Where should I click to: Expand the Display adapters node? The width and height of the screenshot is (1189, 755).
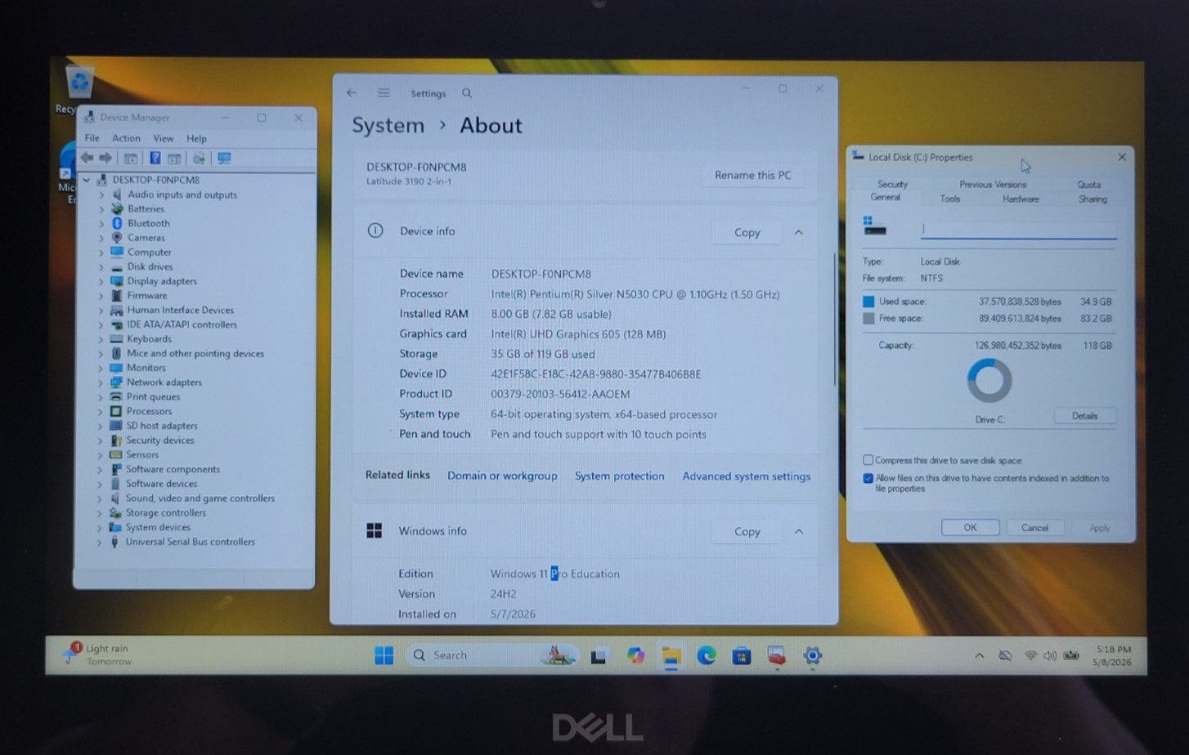click(101, 281)
